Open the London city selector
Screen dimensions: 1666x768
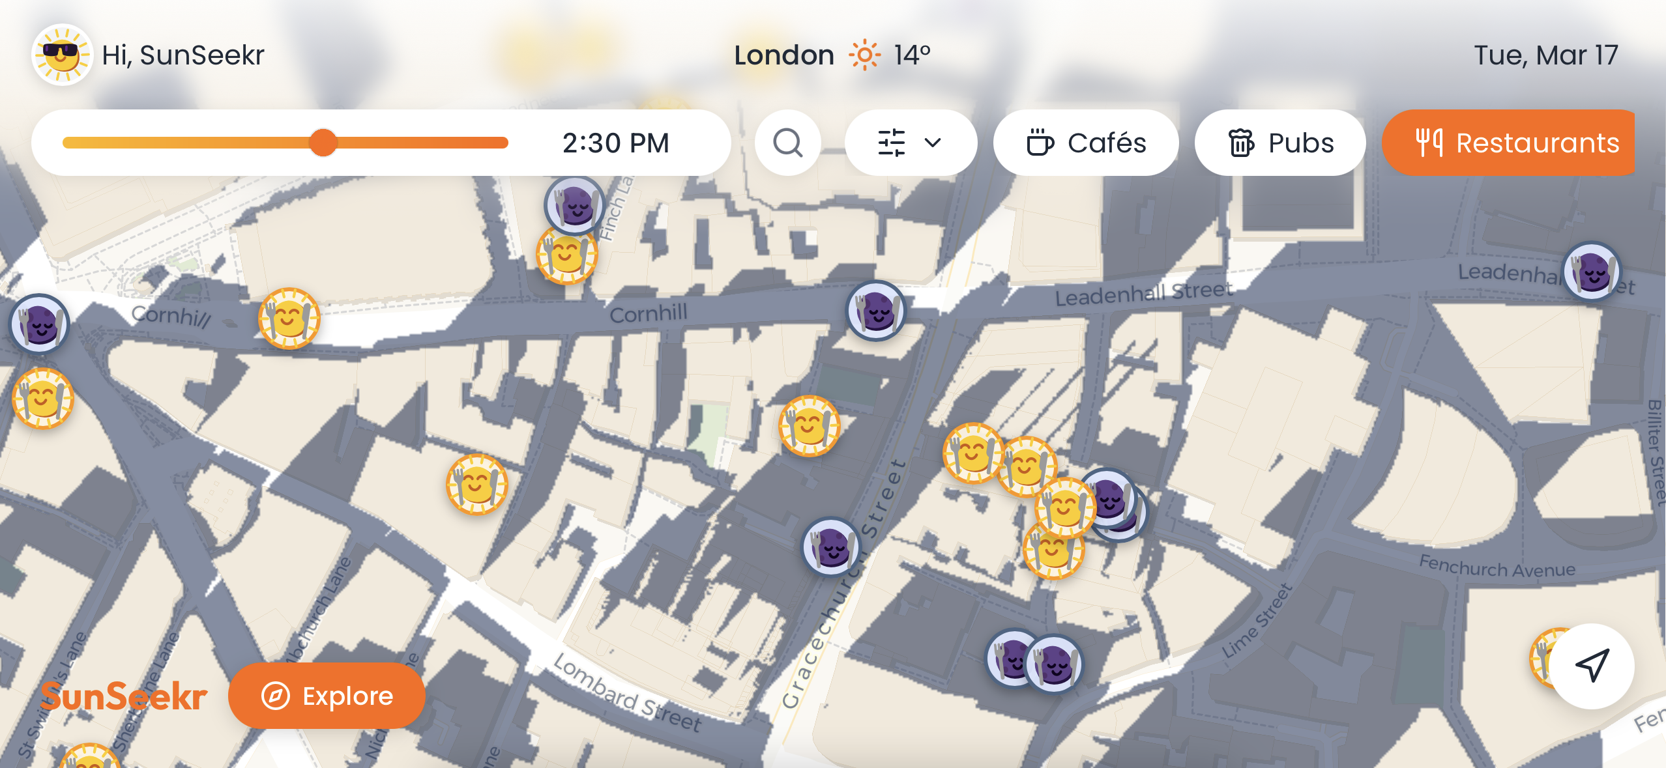[784, 55]
